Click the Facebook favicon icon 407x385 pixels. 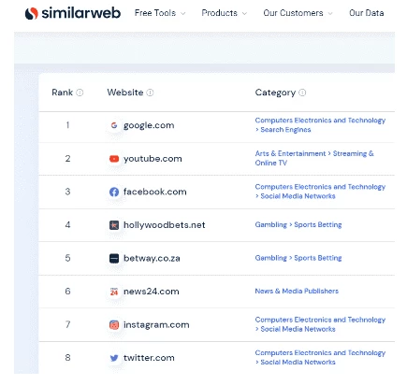(114, 192)
